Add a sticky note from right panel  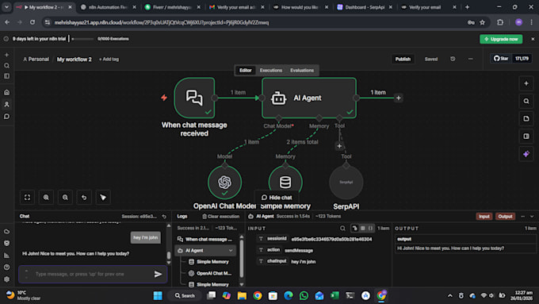[x=526, y=118]
